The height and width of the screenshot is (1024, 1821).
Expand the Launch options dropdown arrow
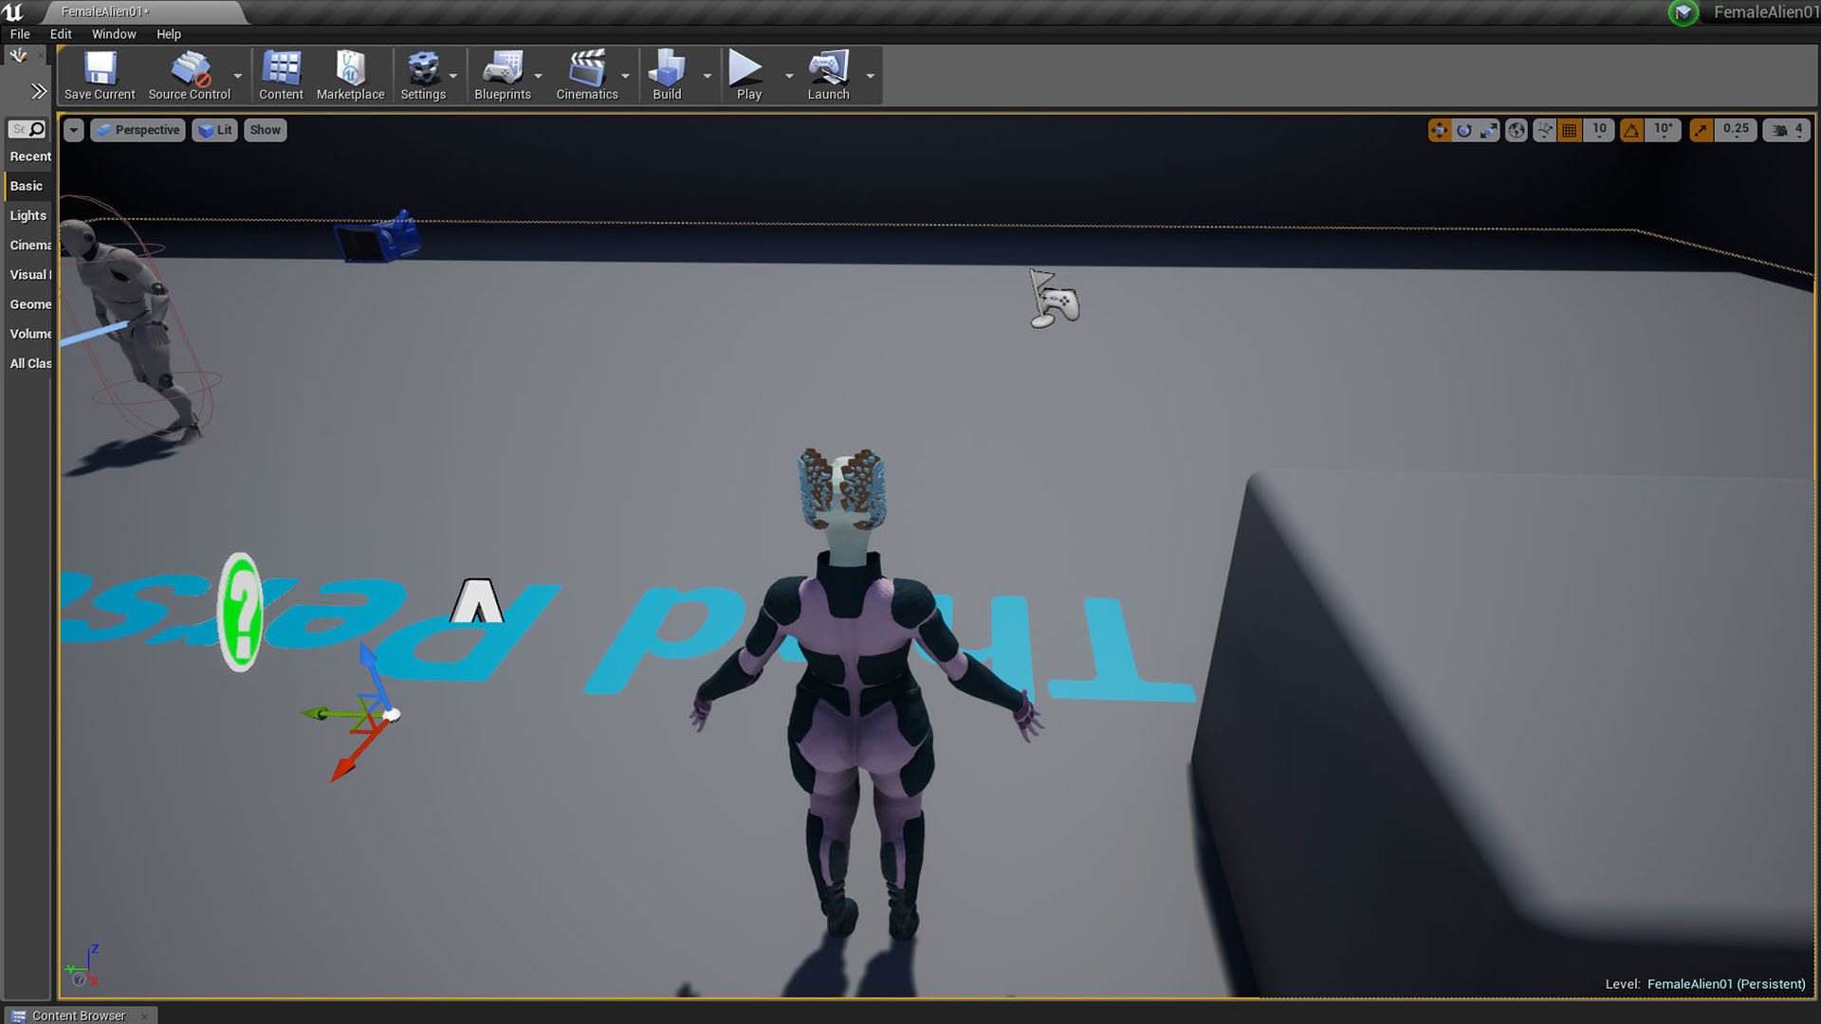pos(871,76)
